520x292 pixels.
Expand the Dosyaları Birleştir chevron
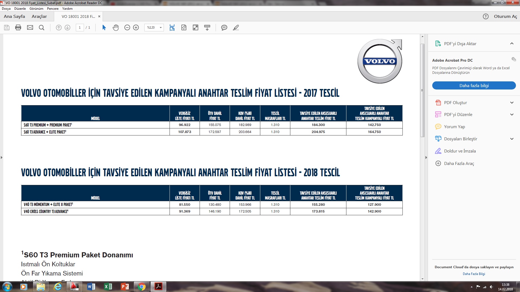pyautogui.click(x=512, y=139)
